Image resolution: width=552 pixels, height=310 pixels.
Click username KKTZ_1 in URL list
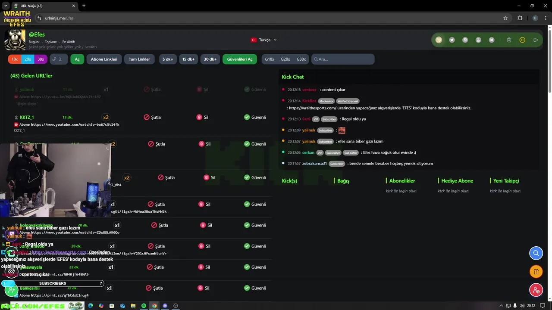27,117
